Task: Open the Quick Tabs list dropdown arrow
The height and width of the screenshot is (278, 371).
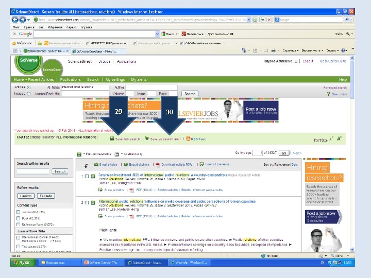Action: click(x=20, y=51)
